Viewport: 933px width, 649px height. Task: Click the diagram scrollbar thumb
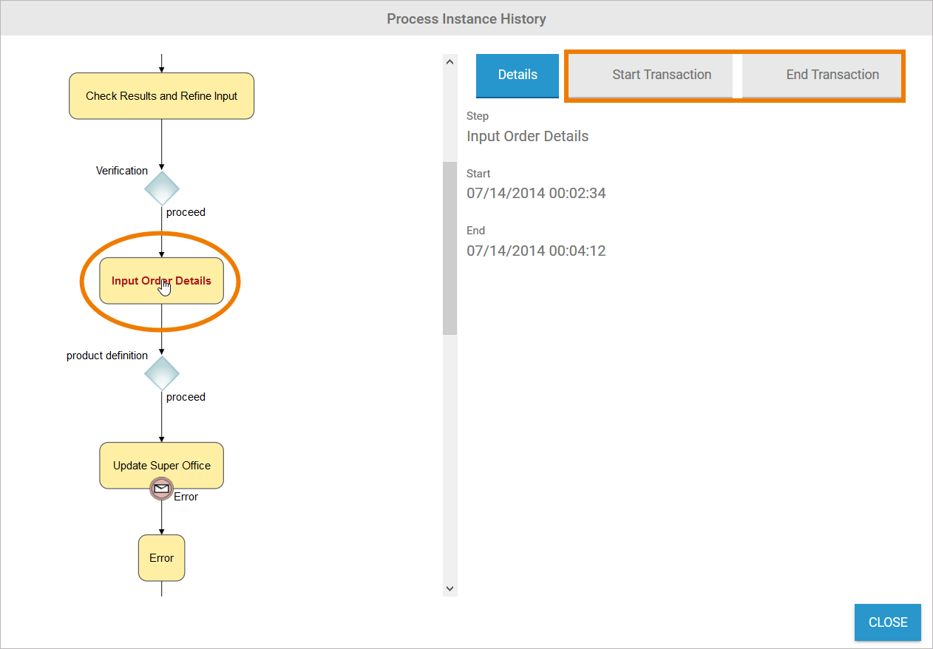point(449,248)
